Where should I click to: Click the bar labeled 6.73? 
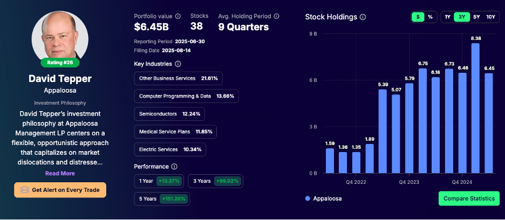click(449, 121)
